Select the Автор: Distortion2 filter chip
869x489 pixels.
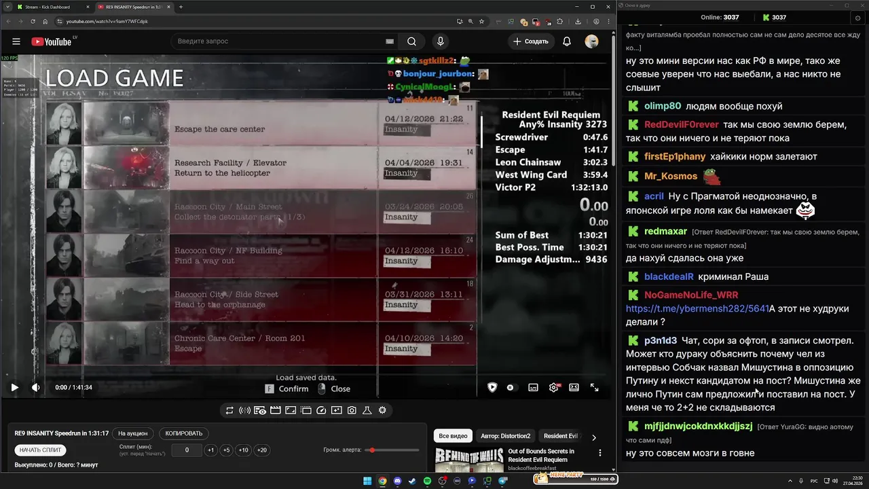coord(505,436)
